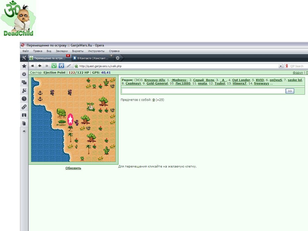Open the Файл menu
Image resolution: width=308 pixels, height=231 pixels.
click(26, 51)
